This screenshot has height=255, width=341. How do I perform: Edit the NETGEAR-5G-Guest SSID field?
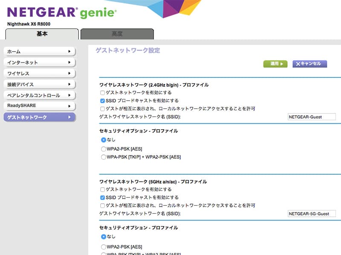click(x=312, y=214)
